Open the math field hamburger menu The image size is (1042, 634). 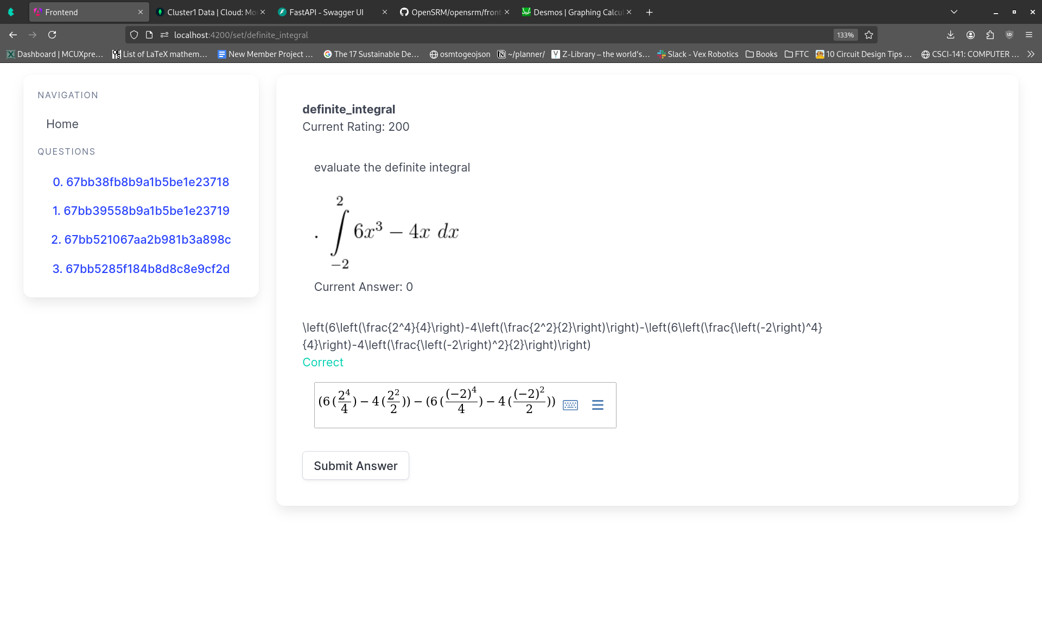598,405
